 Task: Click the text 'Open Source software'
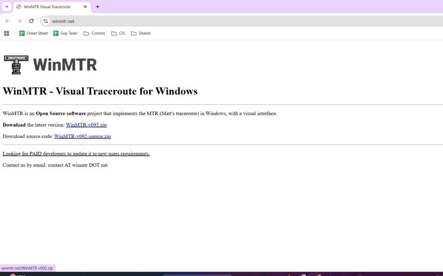click(x=61, y=114)
